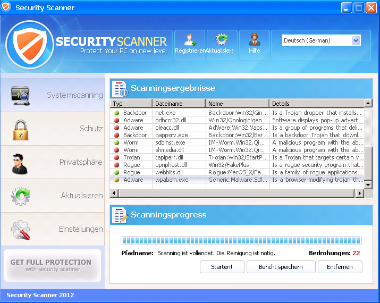Image resolution: width=380 pixels, height=303 pixels.
Task: Click Security Scanner 2012 footer text
Action: [x=40, y=295]
